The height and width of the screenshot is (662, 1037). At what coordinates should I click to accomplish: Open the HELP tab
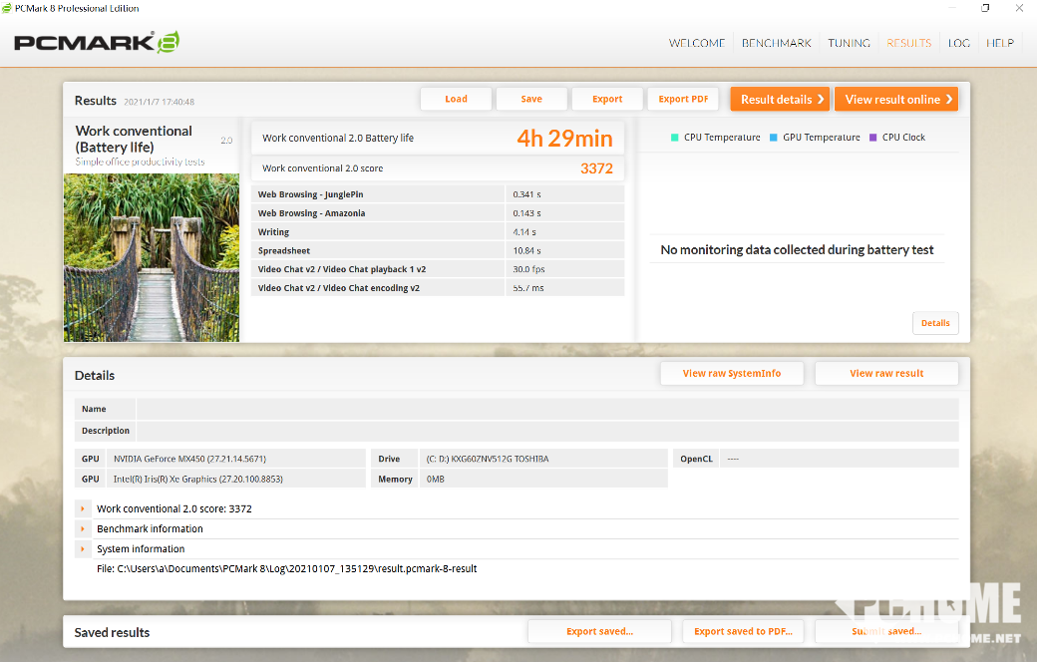click(1000, 43)
